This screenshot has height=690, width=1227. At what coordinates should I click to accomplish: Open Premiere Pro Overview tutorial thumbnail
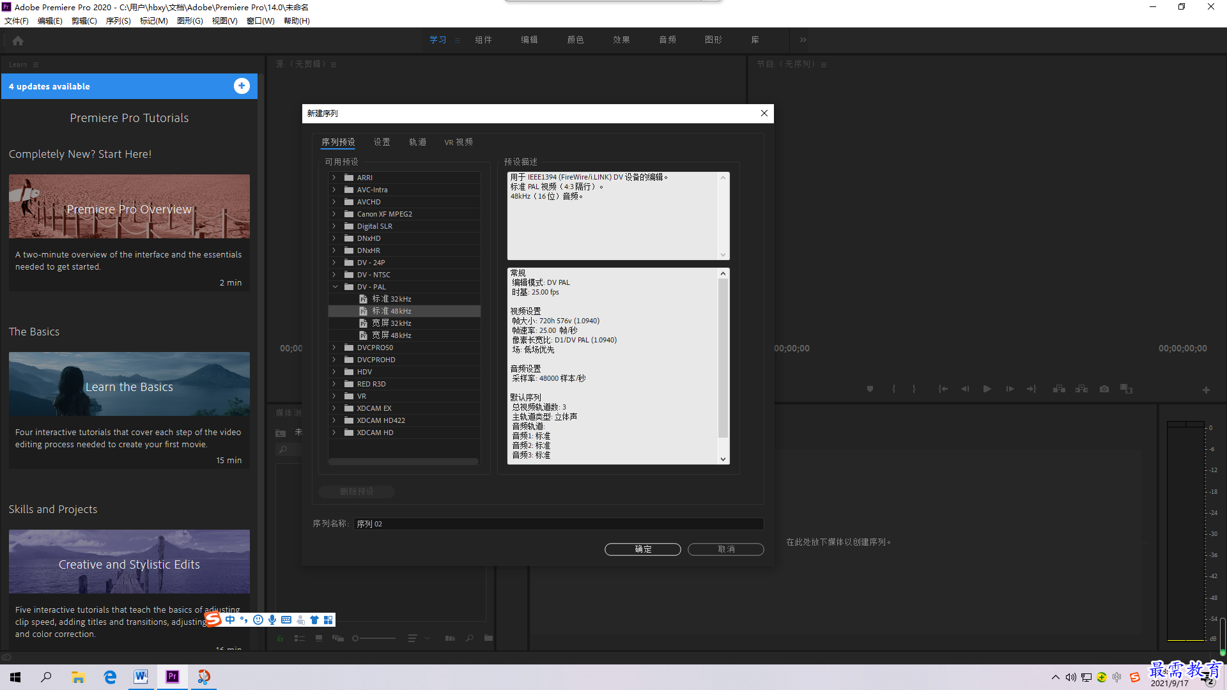pos(129,206)
